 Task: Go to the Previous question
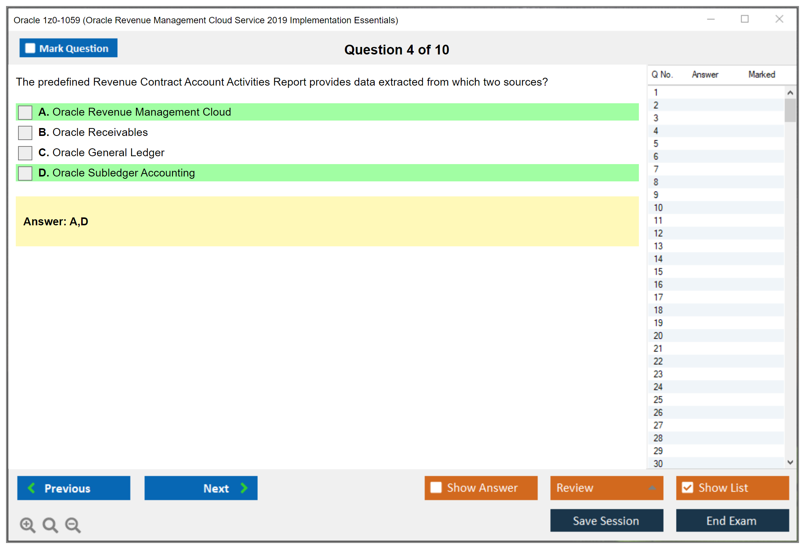click(x=73, y=488)
